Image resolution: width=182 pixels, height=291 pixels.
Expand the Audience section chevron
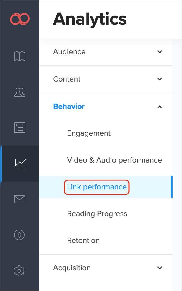pyautogui.click(x=160, y=52)
